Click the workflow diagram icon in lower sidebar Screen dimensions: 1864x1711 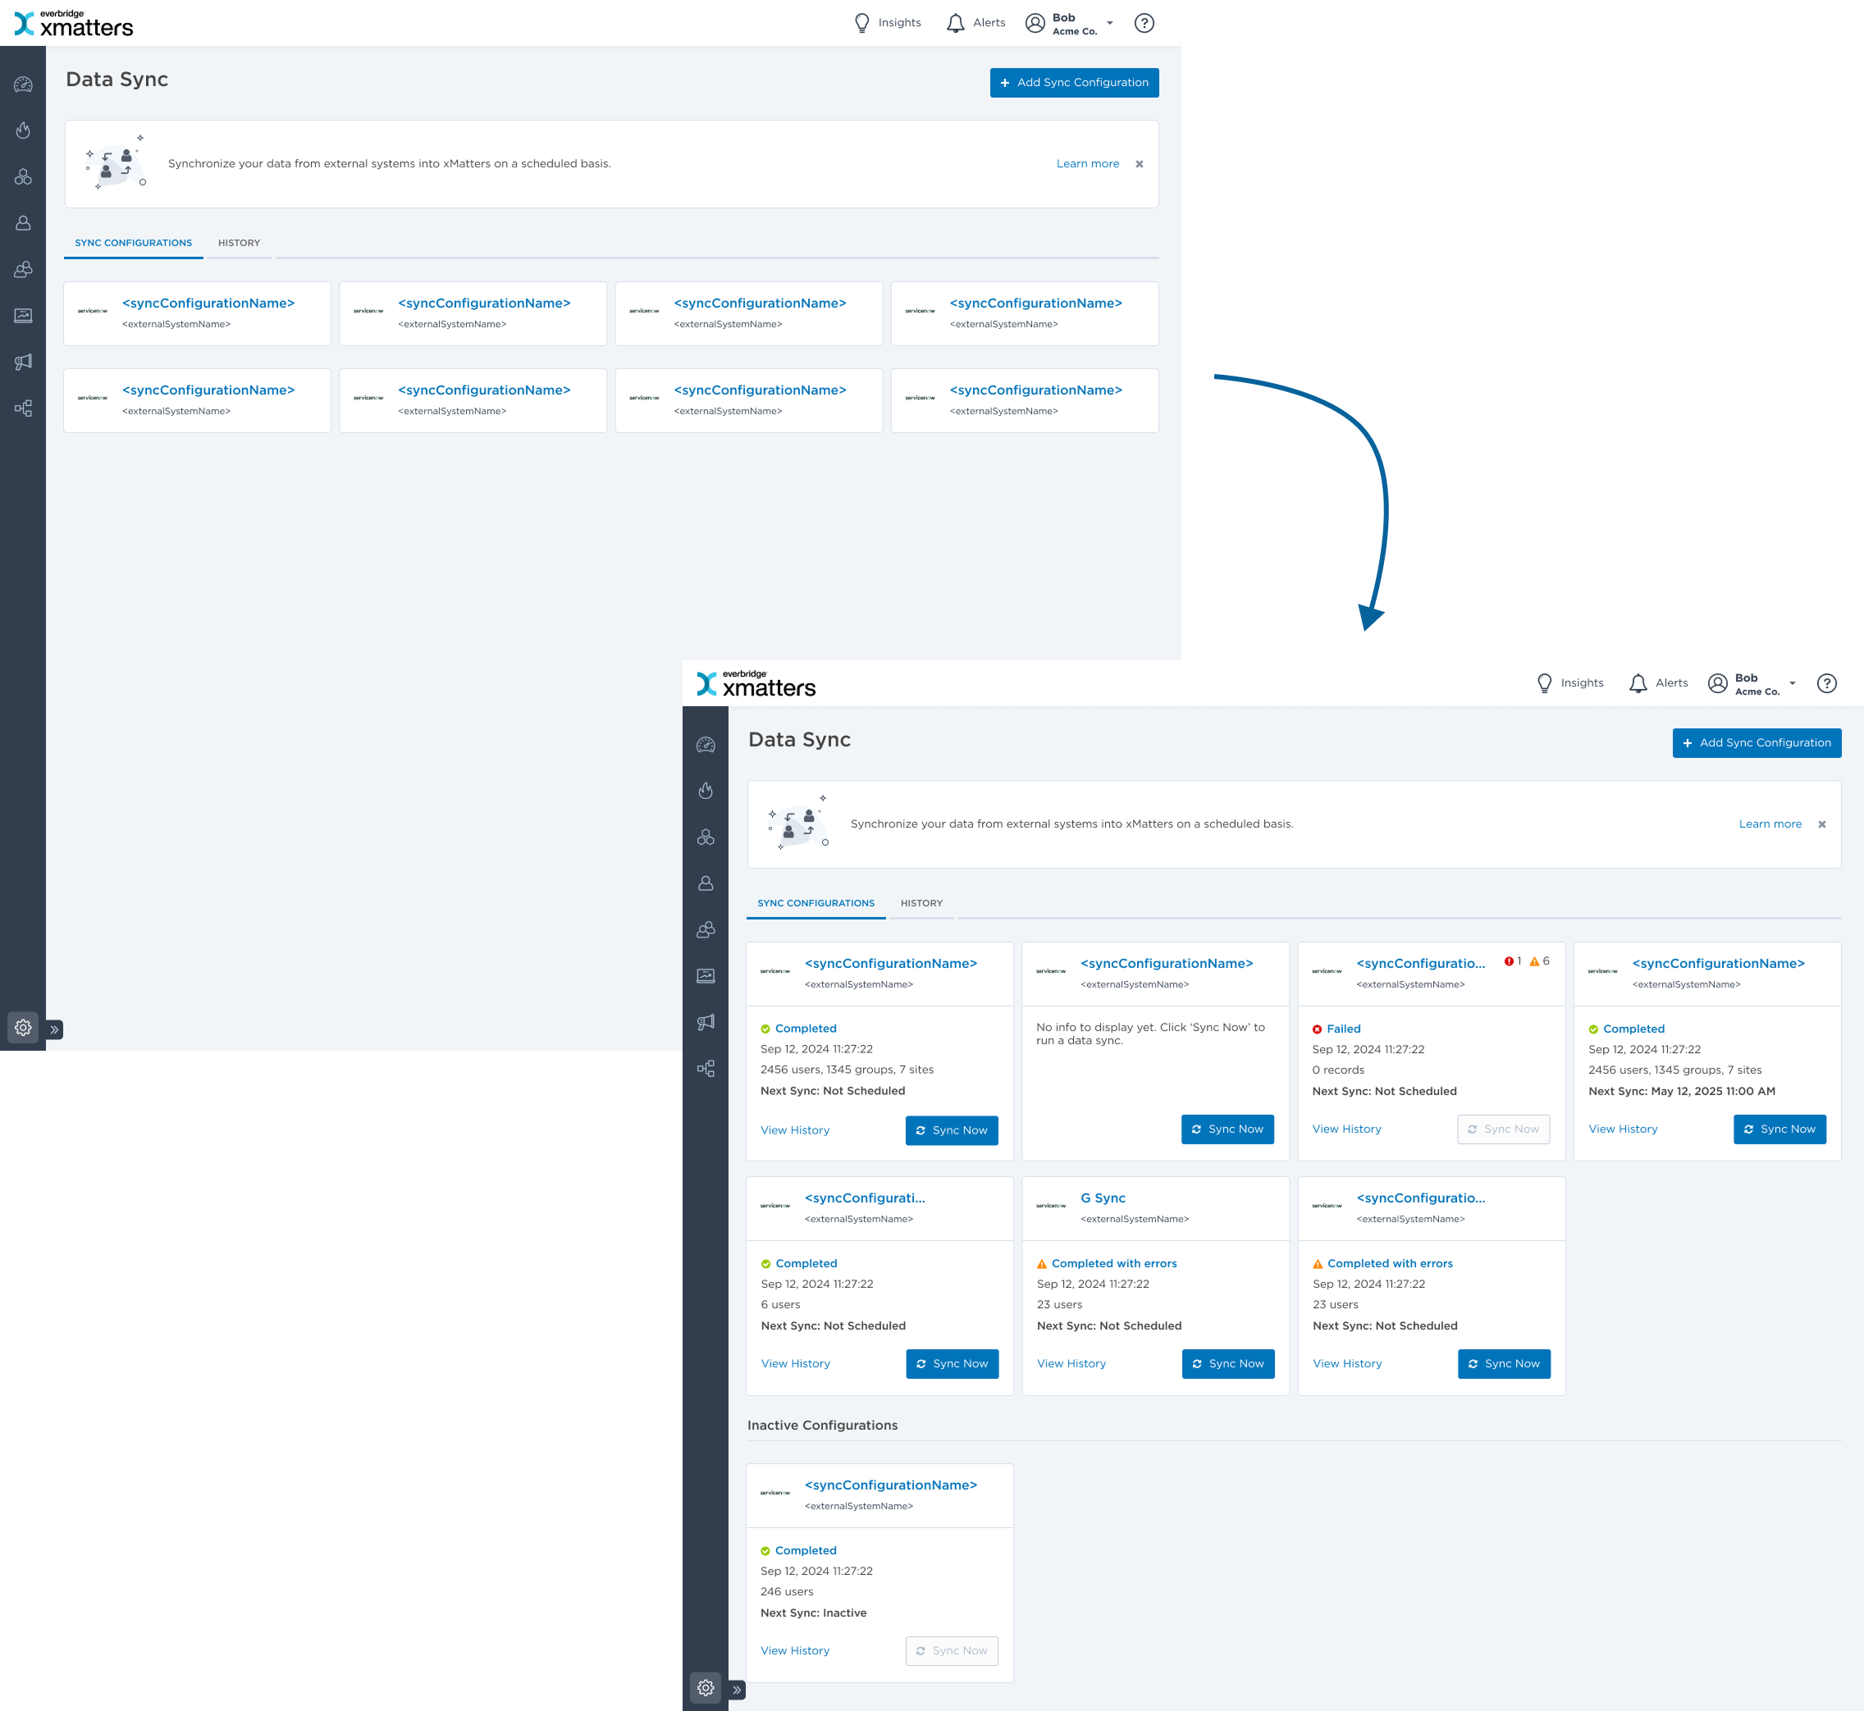pos(706,1069)
